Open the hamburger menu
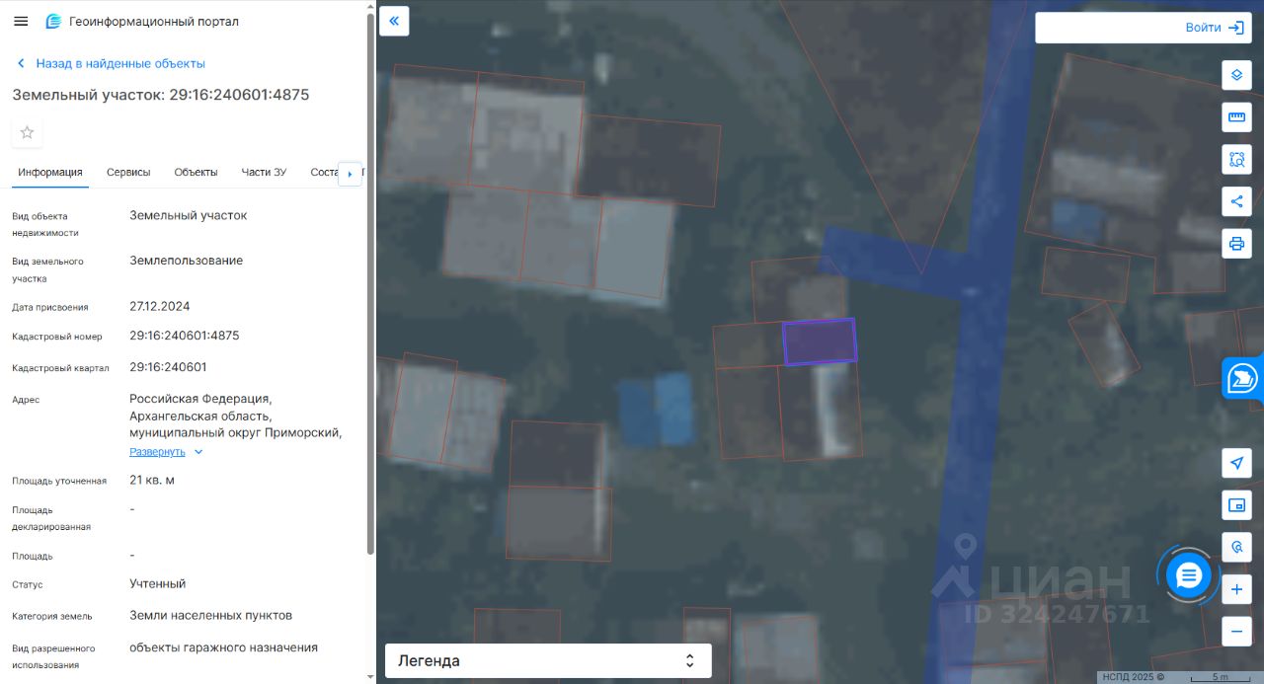 [21, 21]
